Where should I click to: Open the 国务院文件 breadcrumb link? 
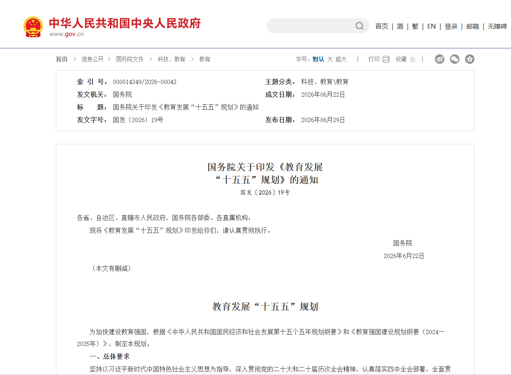(x=130, y=59)
